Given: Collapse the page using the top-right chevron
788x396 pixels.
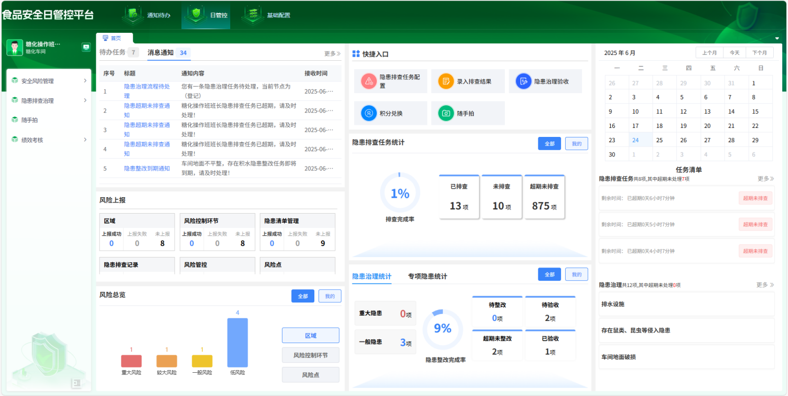Looking at the screenshot, I should pos(777,38).
